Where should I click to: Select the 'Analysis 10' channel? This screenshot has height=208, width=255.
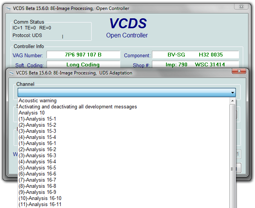pyautogui.click(x=124, y=113)
